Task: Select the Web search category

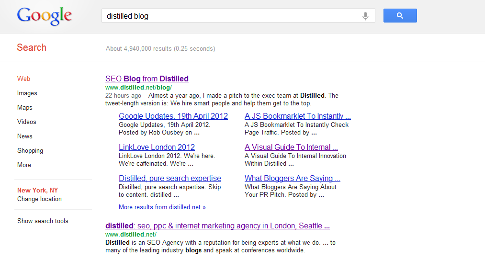Action: point(23,79)
